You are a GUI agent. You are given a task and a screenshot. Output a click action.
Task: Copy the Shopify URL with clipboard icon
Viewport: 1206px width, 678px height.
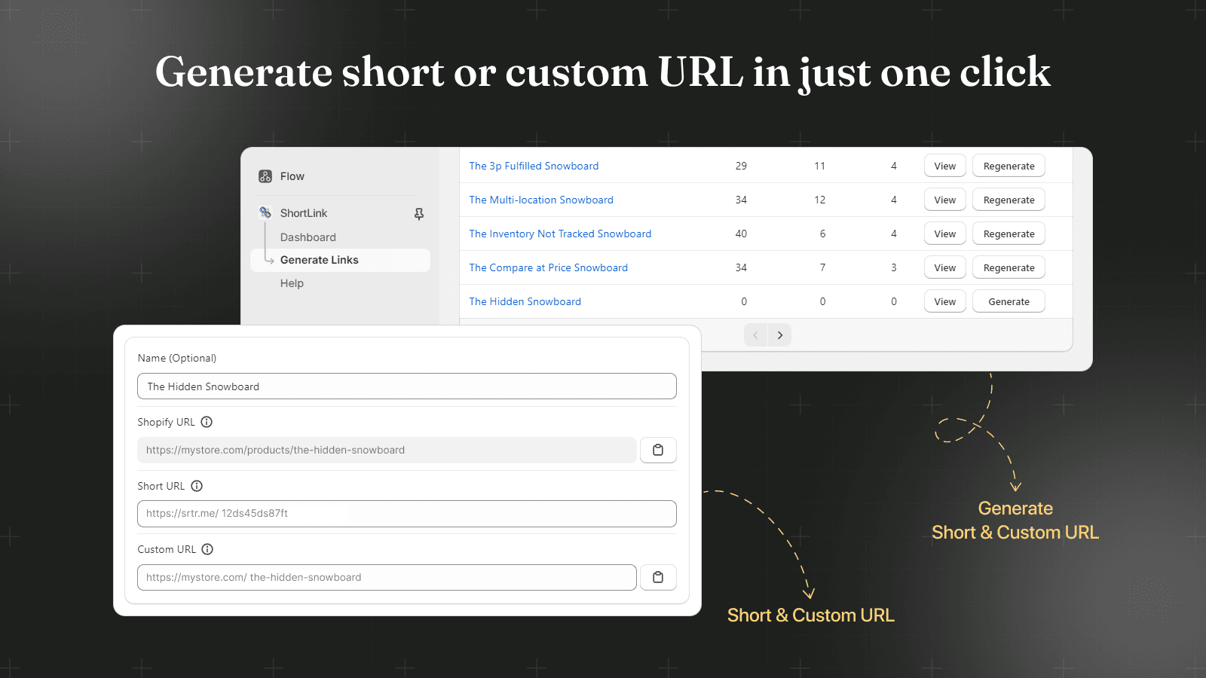click(658, 450)
